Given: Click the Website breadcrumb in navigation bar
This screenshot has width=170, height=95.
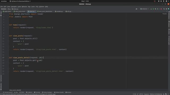Looking at the screenshot, I should tap(3, 9).
